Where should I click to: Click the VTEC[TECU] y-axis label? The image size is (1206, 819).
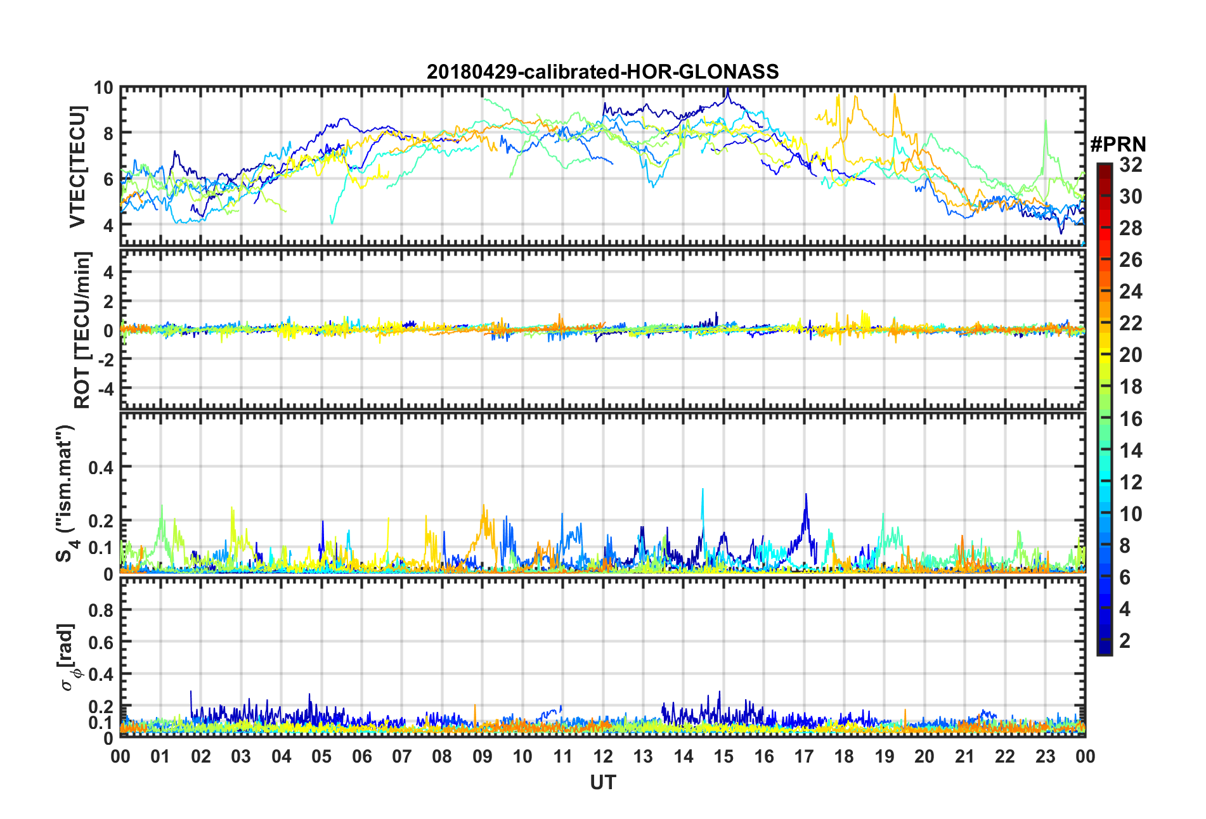[77, 167]
